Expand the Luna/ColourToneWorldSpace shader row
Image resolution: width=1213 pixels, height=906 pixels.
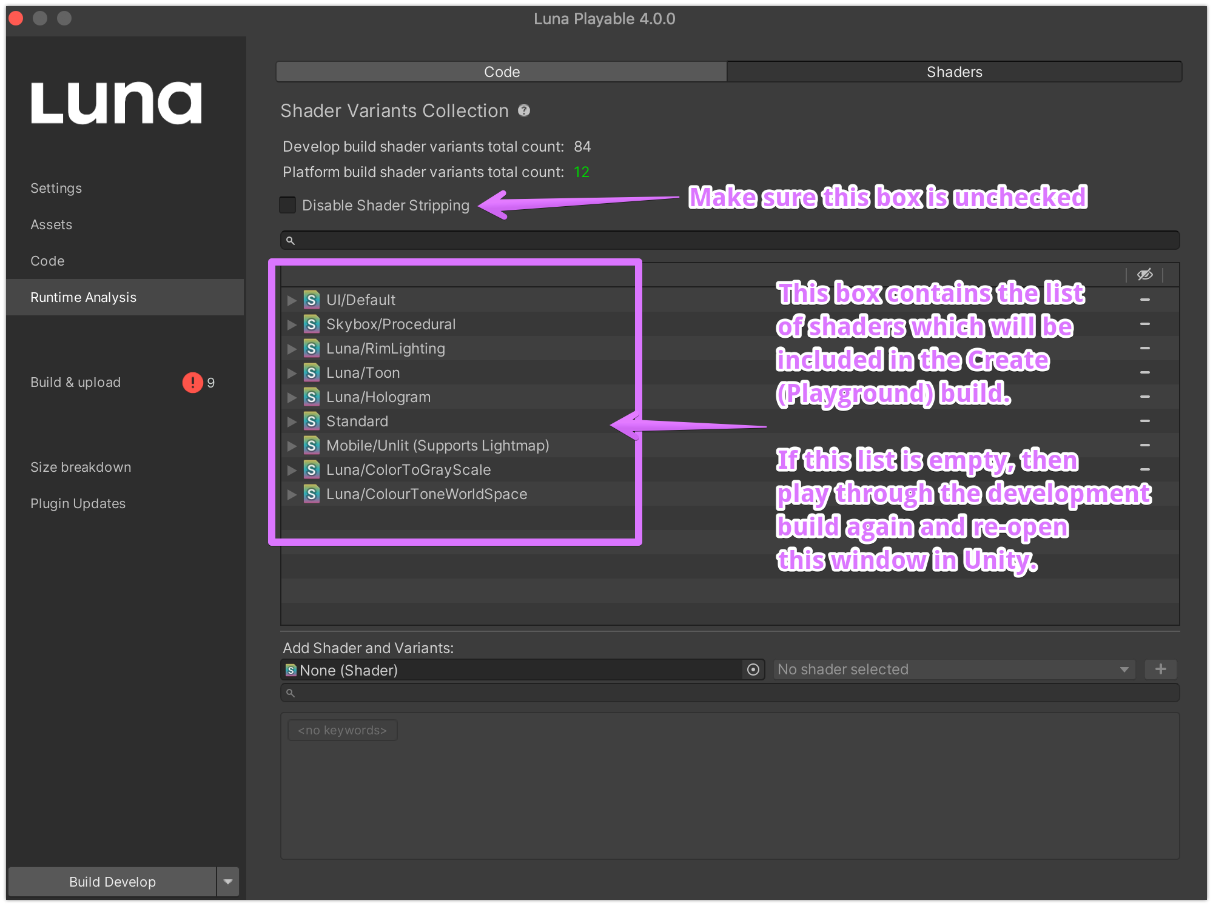tap(292, 494)
